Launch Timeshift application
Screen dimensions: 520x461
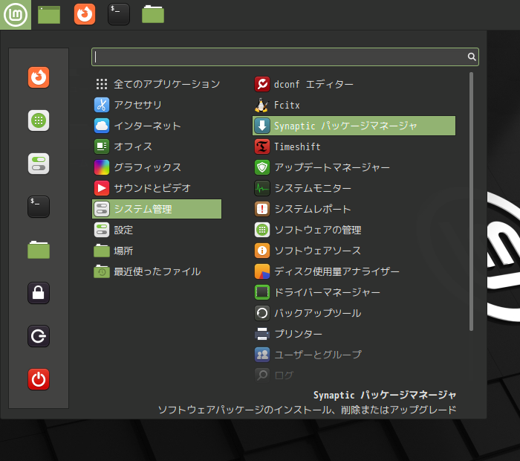[354, 146]
